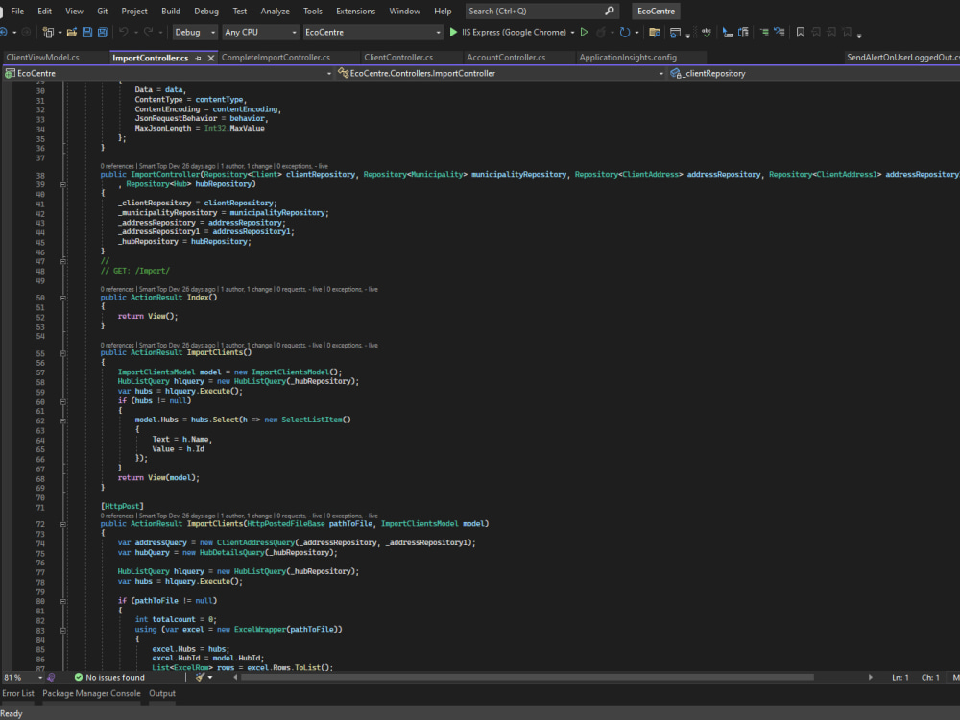Click CodeLens 0 references above Index()
Viewport: 960px width, 720px height.
(x=117, y=290)
